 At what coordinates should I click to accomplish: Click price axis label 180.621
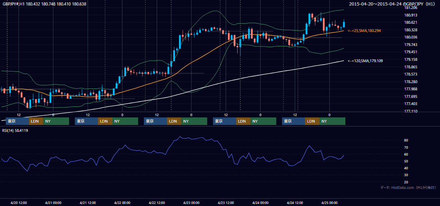(411, 23)
